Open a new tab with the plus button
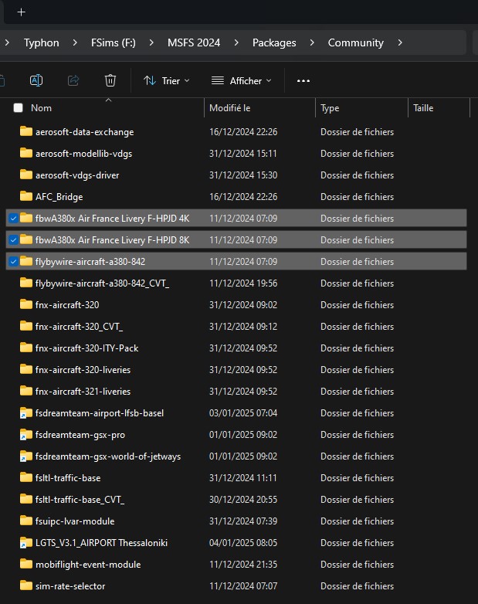The width and height of the screenshot is (478, 604). coord(21,12)
